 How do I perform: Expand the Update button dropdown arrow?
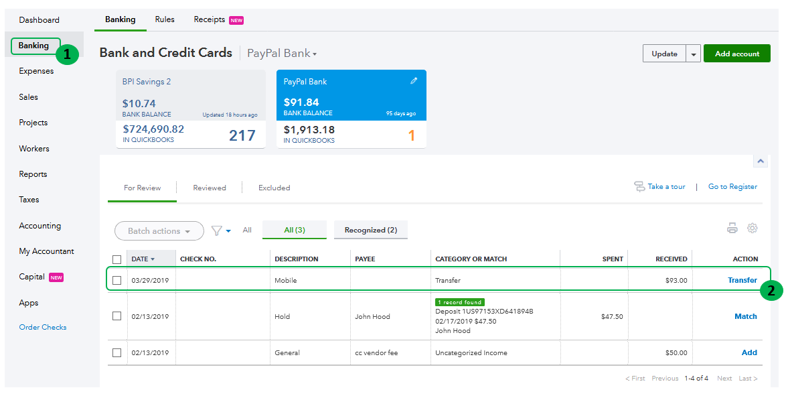tap(694, 53)
